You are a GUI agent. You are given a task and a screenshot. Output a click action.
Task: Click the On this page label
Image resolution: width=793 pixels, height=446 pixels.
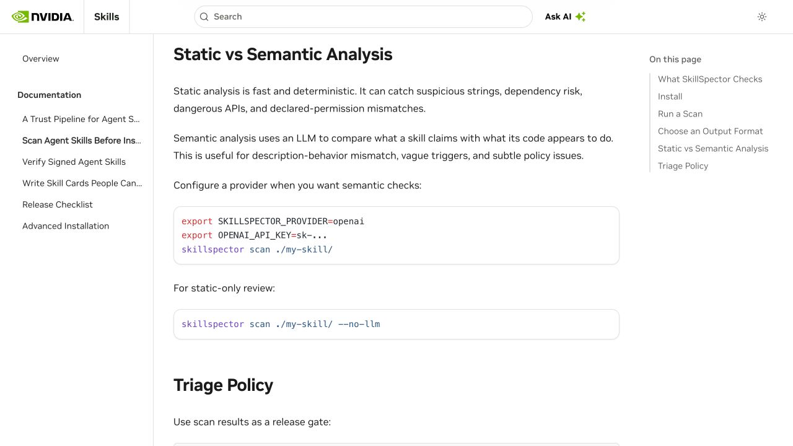[675, 59]
